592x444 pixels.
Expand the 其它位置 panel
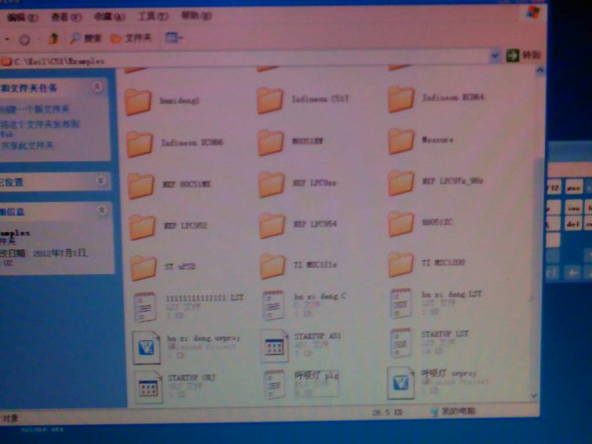[x=100, y=180]
